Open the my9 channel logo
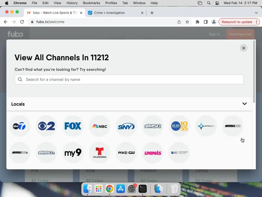 click(73, 153)
